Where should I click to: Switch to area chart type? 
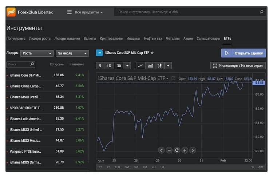[x=150, y=66]
